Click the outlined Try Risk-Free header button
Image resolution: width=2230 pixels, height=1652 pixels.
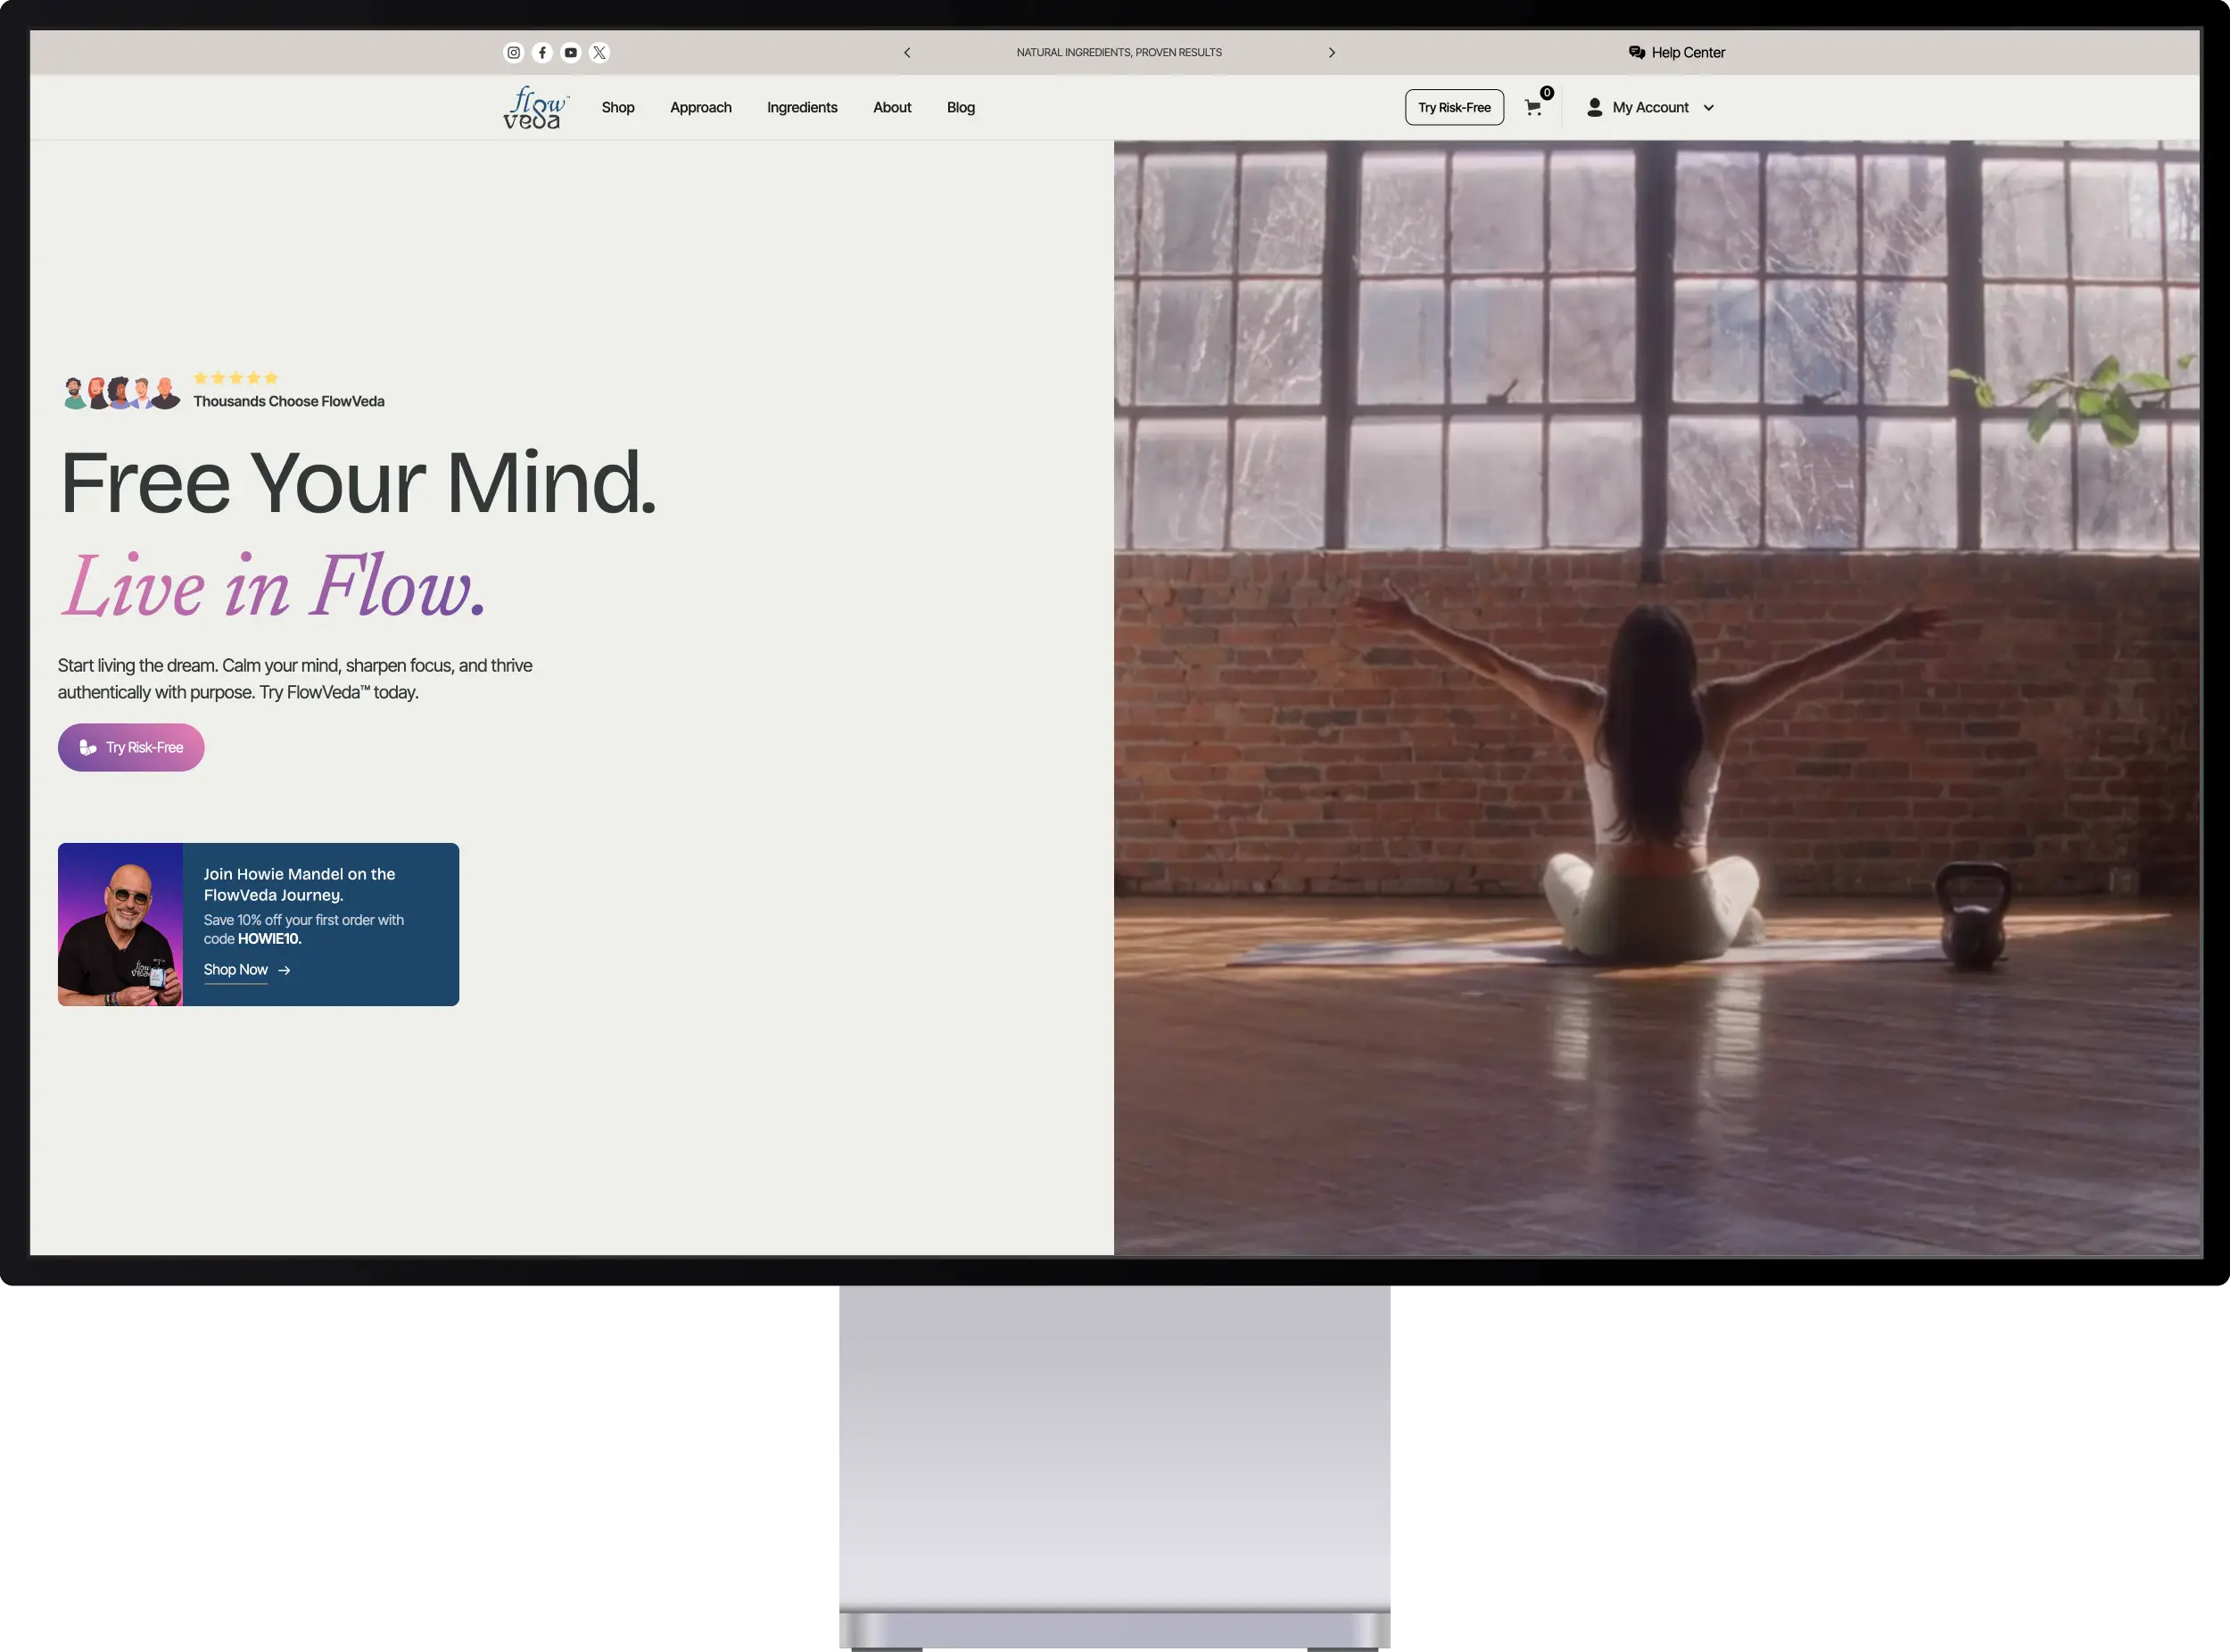pos(1454,108)
